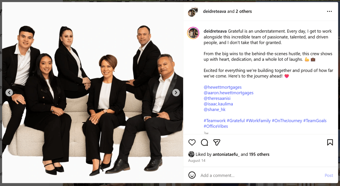Share post using paper plane icon
The height and width of the screenshot is (186, 340).
[217, 142]
